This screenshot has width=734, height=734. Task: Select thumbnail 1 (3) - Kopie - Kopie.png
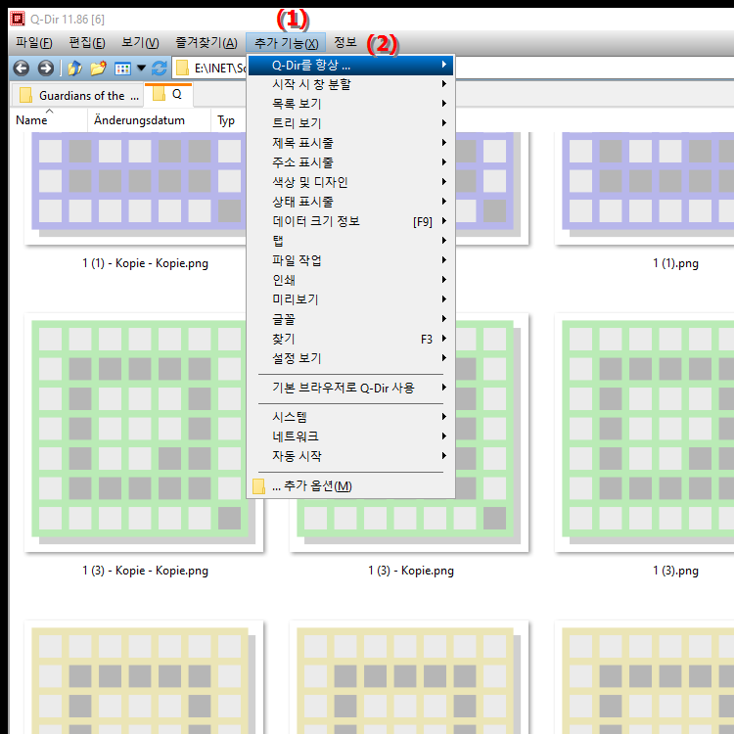[x=144, y=433]
